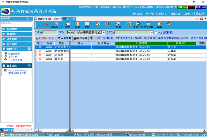Click the 导出 export icon
The height and width of the screenshot is (137, 207).
coord(159,24)
